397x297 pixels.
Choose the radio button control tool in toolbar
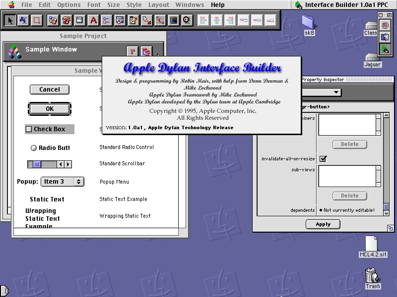[53, 20]
